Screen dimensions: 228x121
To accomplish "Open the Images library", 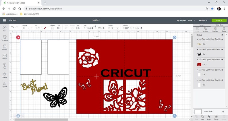I will point(5,57).
